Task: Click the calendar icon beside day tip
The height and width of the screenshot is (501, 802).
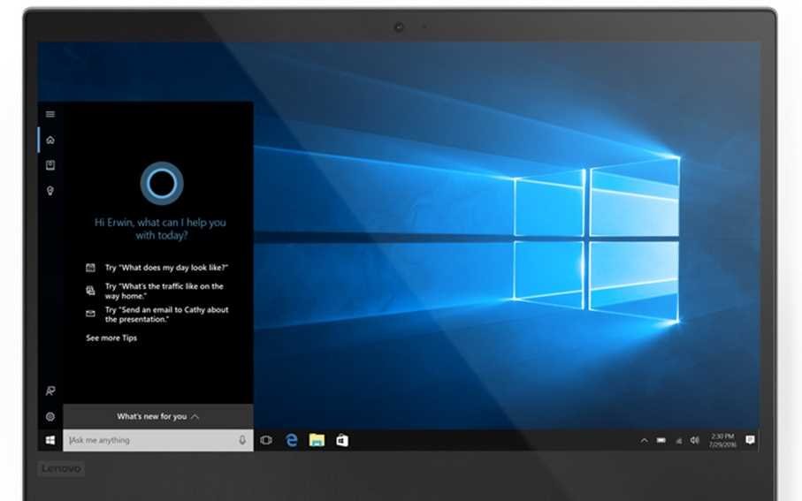Action: pos(90,268)
